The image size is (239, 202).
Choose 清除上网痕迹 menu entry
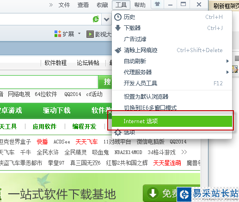tap(172, 50)
